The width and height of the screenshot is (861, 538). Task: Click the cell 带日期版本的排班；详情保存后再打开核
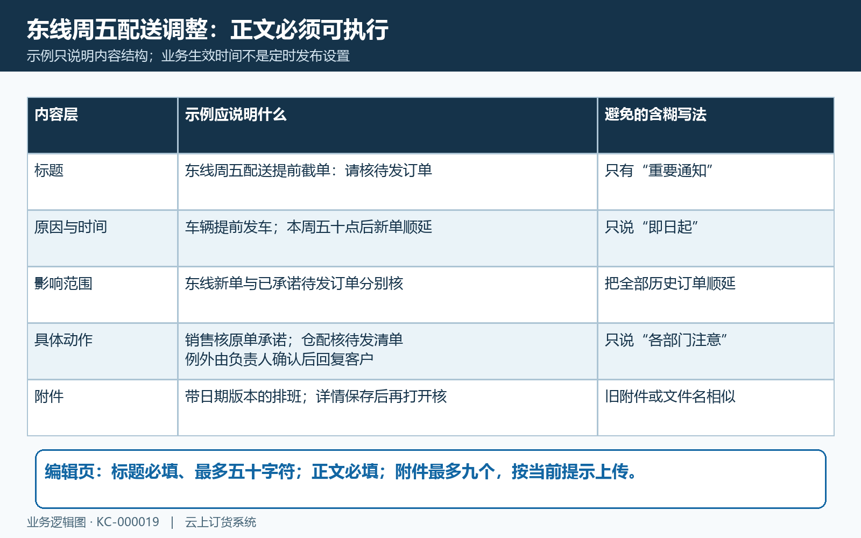pyautogui.click(x=387, y=408)
